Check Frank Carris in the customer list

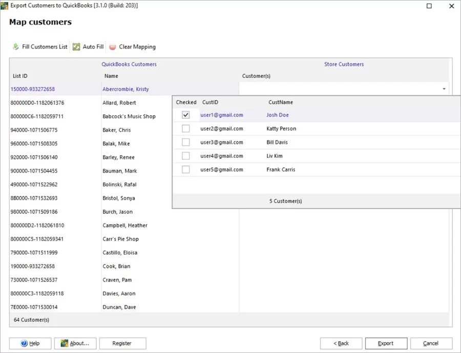pyautogui.click(x=185, y=169)
